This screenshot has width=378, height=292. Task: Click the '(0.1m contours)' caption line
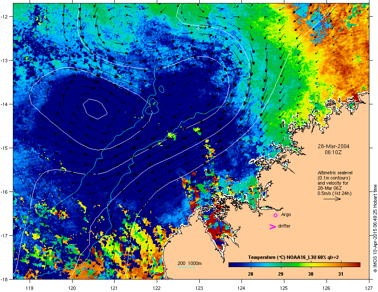tap(334, 178)
